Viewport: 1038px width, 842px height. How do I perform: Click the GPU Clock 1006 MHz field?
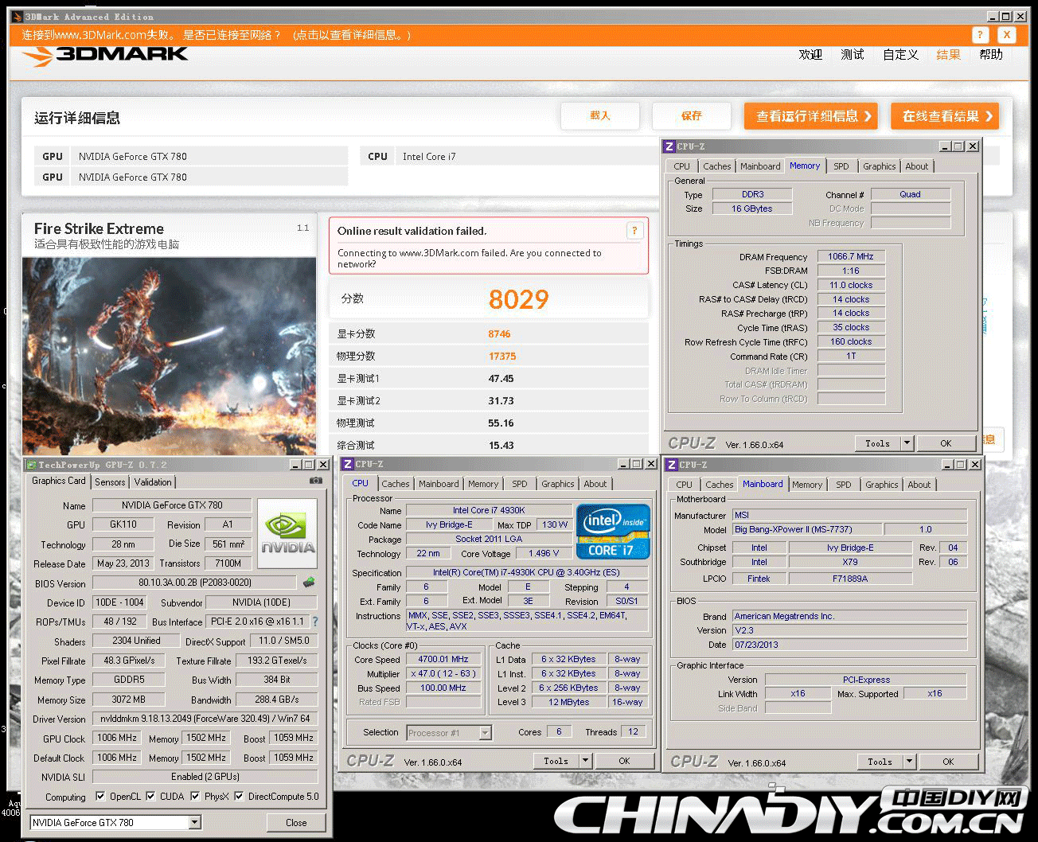(x=117, y=738)
